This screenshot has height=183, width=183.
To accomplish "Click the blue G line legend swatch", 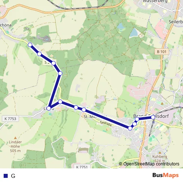I will pyautogui.click(x=5, y=176).
